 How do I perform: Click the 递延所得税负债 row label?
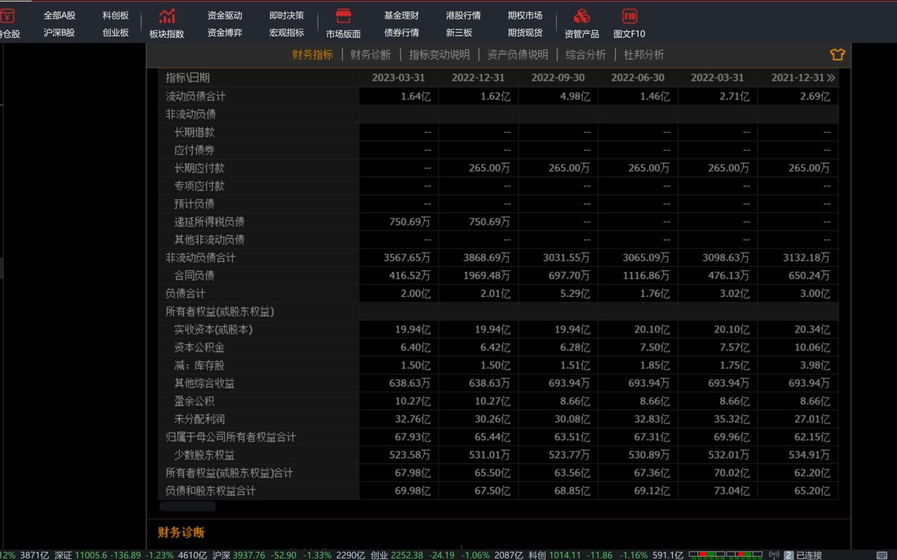209,221
